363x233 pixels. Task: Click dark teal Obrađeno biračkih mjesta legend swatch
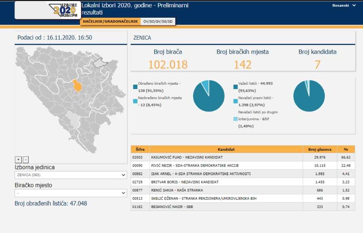coord(135,86)
